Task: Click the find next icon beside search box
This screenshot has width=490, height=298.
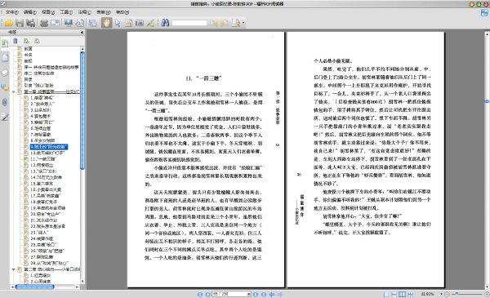Action: click(224, 23)
